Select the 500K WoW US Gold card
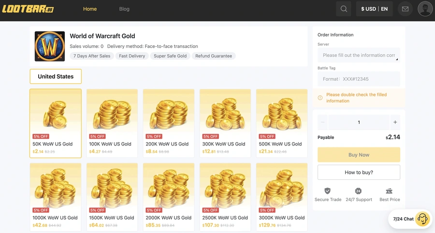Screen dimensions: 435x233 [x=282, y=123]
